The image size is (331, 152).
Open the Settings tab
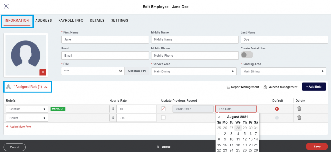[x=120, y=20]
